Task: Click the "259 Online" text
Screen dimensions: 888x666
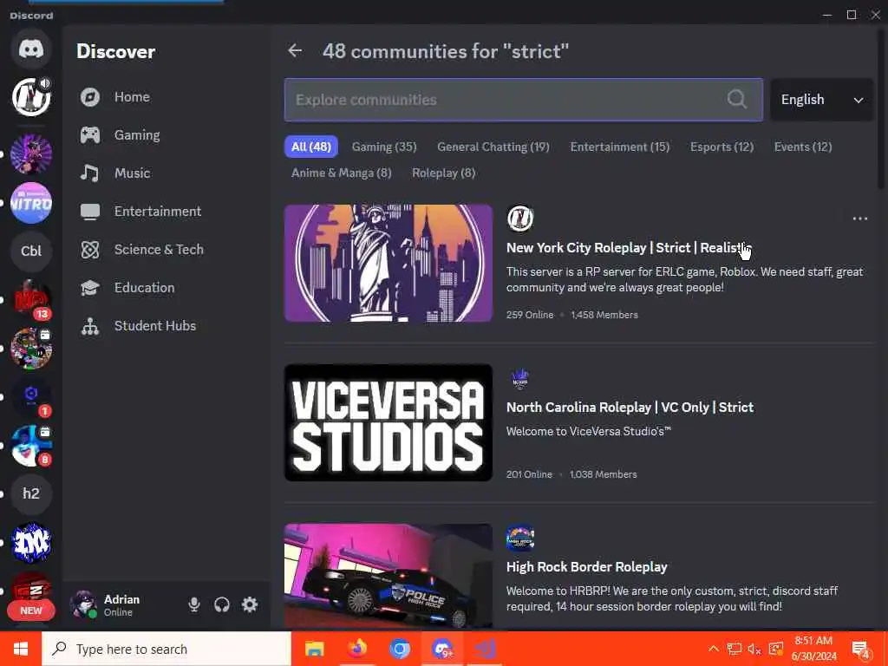Action: (530, 315)
